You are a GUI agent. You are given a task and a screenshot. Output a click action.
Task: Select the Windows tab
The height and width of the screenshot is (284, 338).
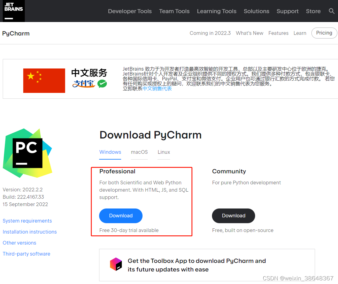point(110,152)
